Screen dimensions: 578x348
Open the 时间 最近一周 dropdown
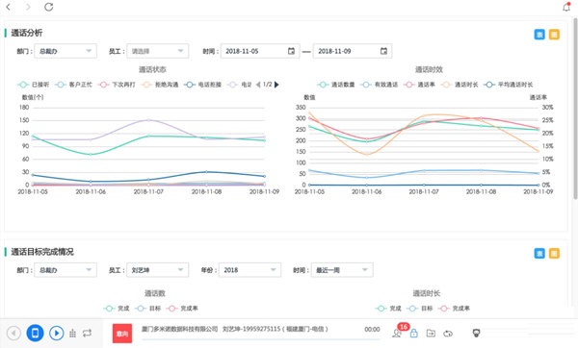click(x=342, y=270)
